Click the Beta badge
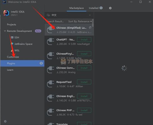Viewport: 153px width, 125px height. click(38, 31)
